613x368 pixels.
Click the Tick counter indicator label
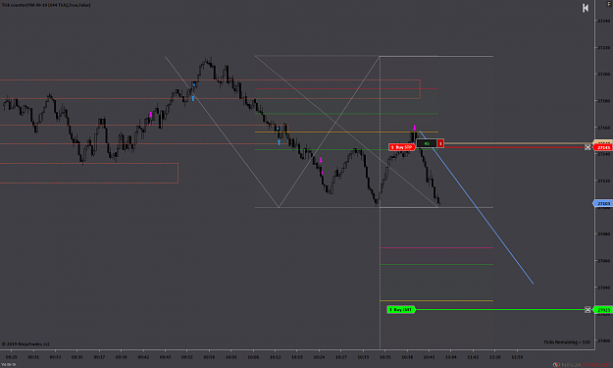point(46,5)
